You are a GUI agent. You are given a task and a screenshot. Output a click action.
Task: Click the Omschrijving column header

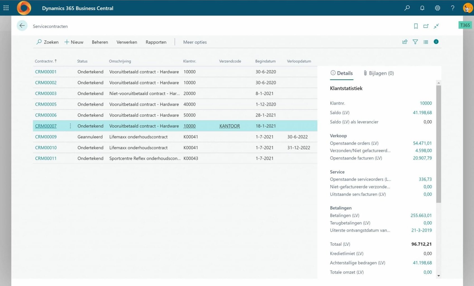[120, 61]
